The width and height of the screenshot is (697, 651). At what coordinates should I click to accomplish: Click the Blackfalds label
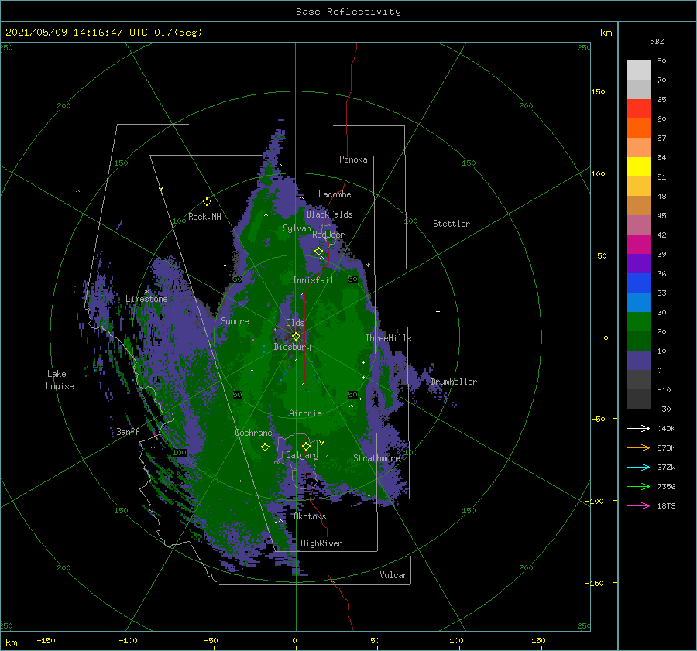click(x=329, y=214)
